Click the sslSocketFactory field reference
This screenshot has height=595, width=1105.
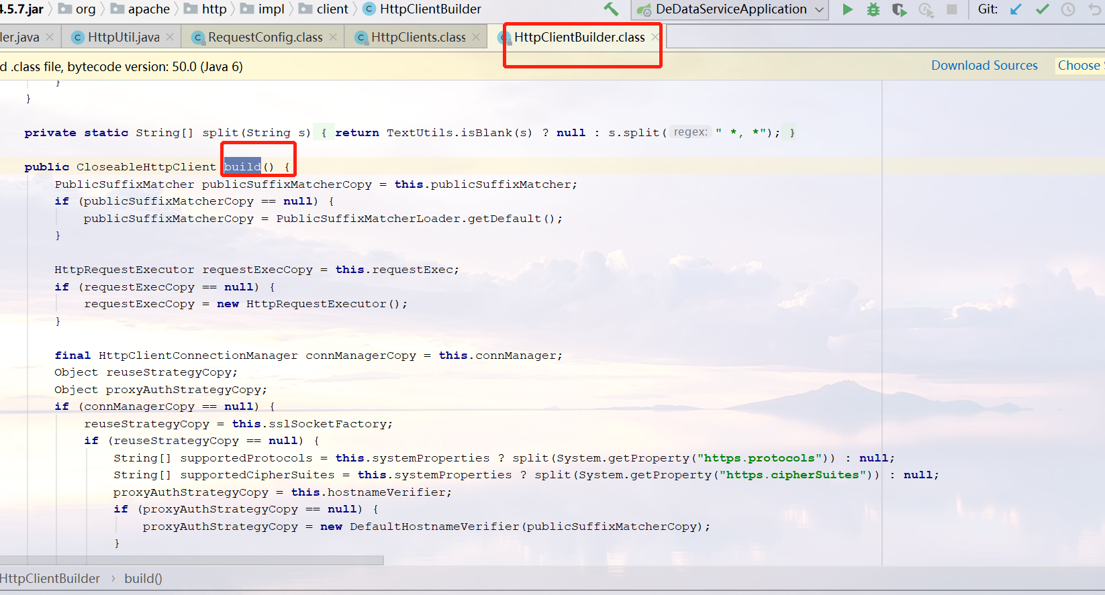pyautogui.click(x=328, y=424)
